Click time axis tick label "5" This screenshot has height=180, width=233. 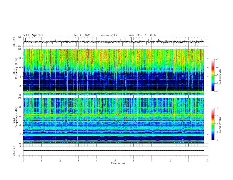tap(115, 161)
